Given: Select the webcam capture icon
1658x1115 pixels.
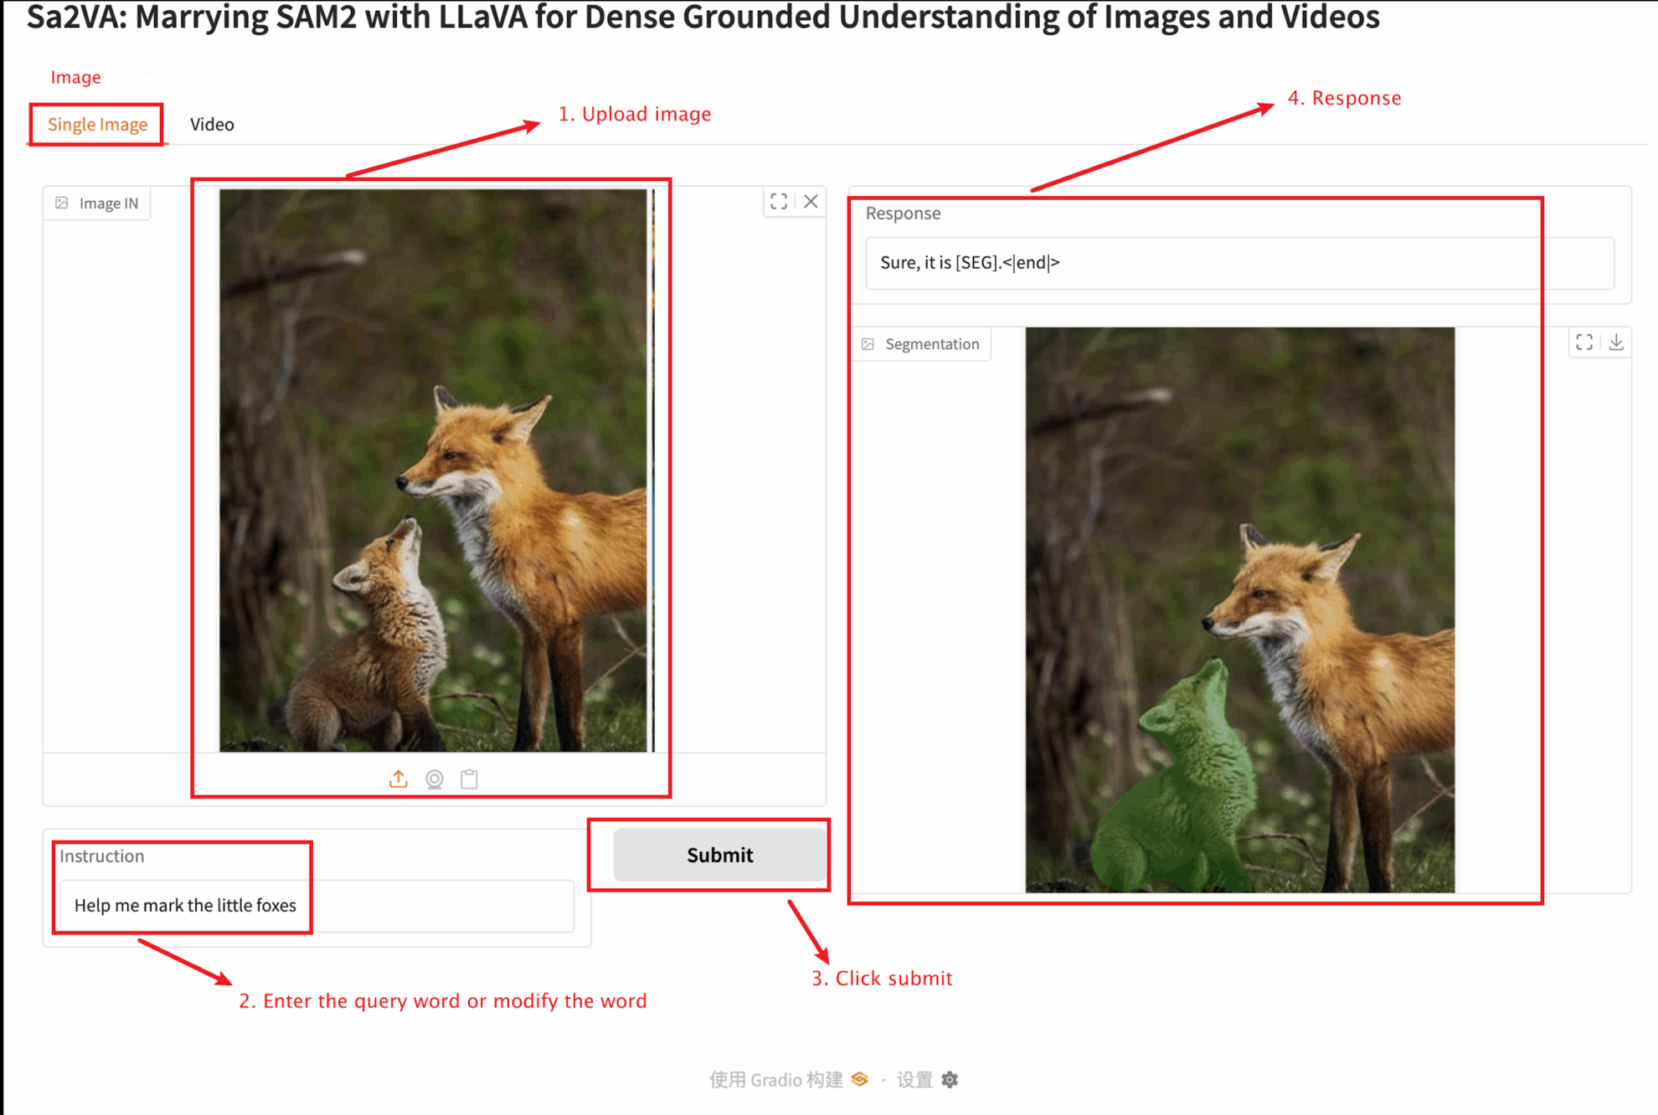Looking at the screenshot, I should pos(434,778).
